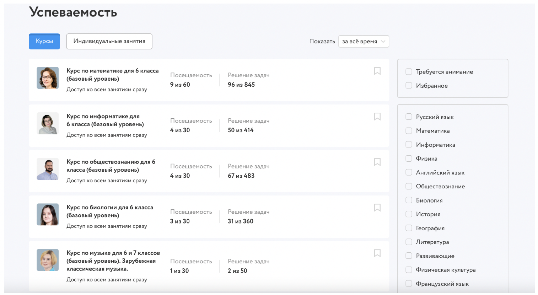
Task: Click the 'Успеваемость' page heading
Action: point(73,12)
